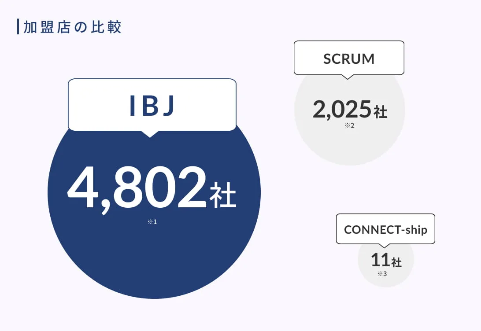Click the 社 character after 2,025

pyautogui.click(x=381, y=111)
